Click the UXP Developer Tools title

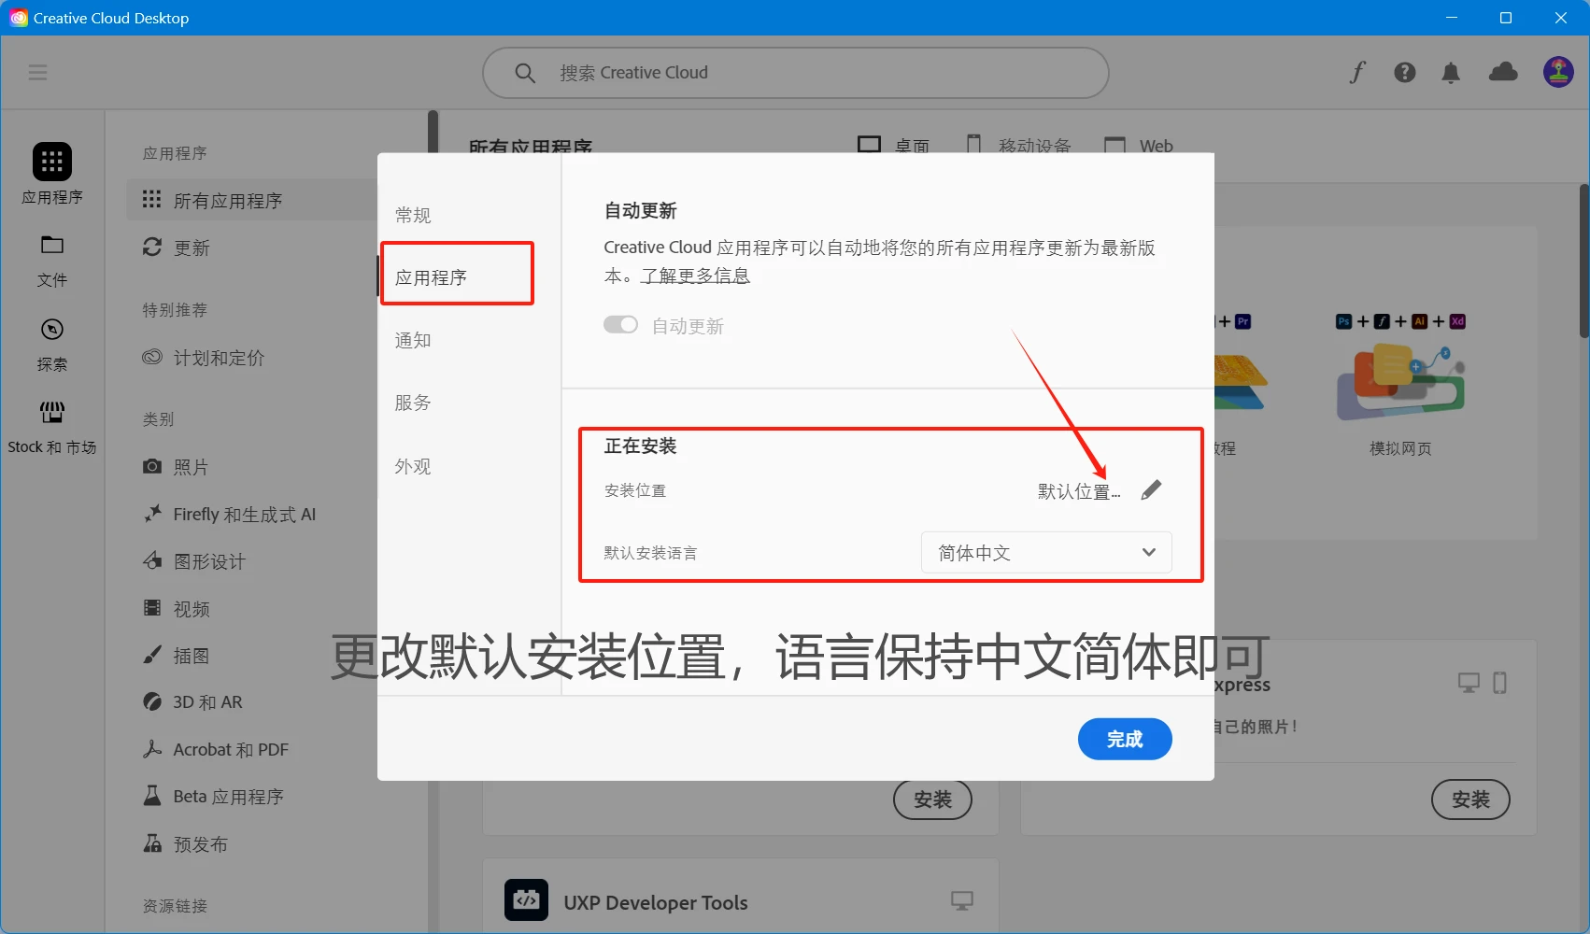656,902
